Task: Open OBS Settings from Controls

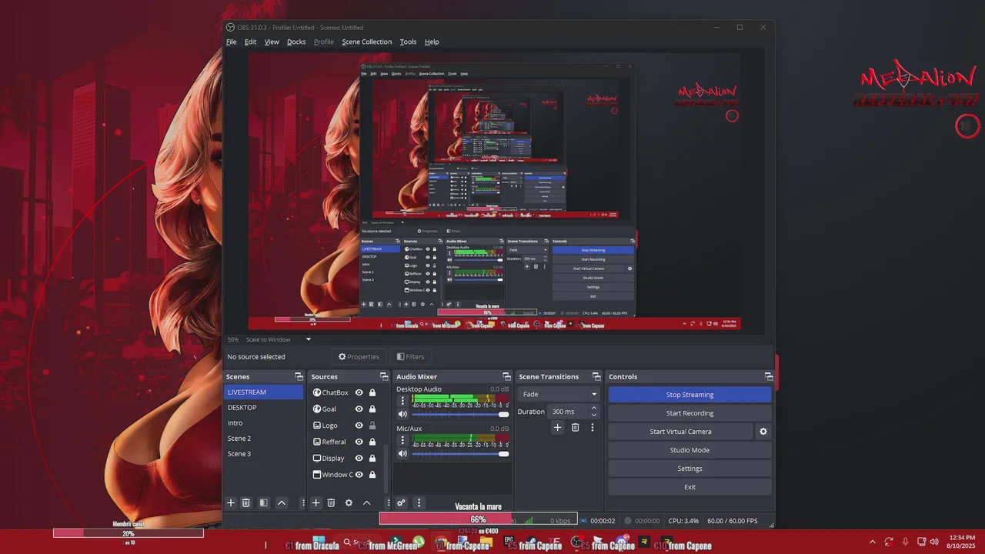Action: 689,469
